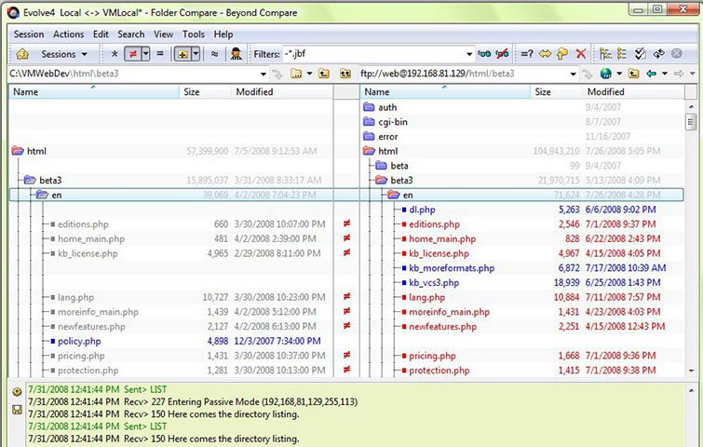
Task: Select policy.php in the left pane
Action: point(79,341)
